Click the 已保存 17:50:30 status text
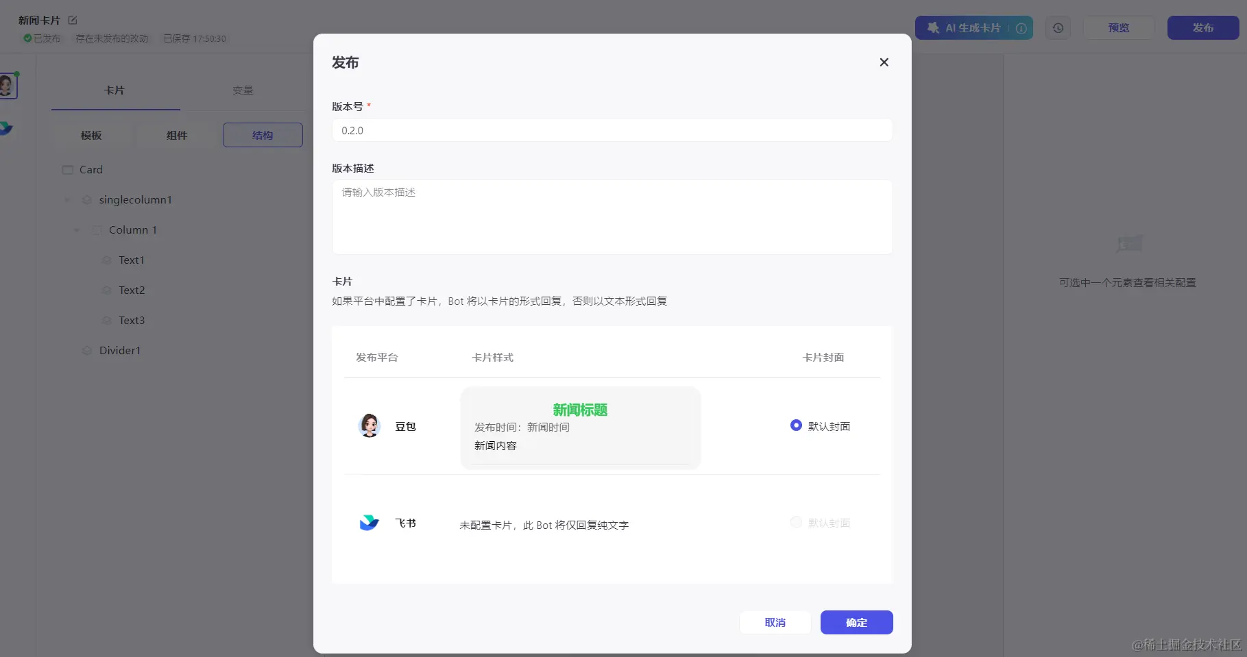 (x=195, y=38)
